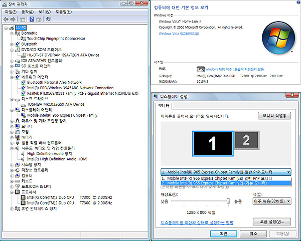Click the TouchChip Fingerprint Coprocessor device icon
This screenshot has height=242, width=301.
click(x=23, y=39)
